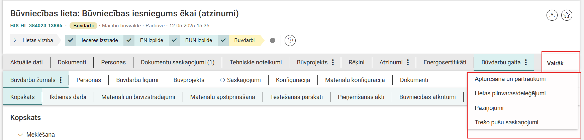
Task: Open the Ikdienas darbi tab
Action: pos(68,97)
